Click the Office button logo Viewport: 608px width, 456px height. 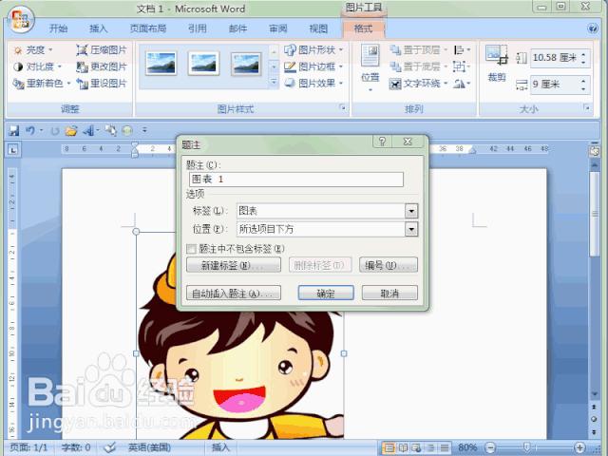(21, 17)
